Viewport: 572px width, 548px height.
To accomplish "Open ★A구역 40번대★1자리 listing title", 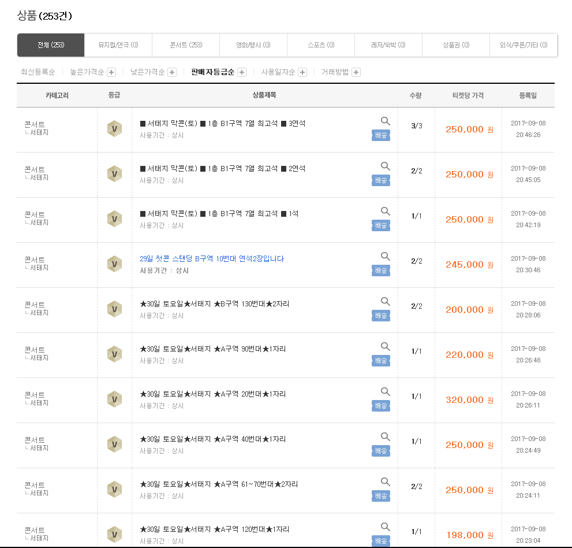I will pyautogui.click(x=212, y=439).
